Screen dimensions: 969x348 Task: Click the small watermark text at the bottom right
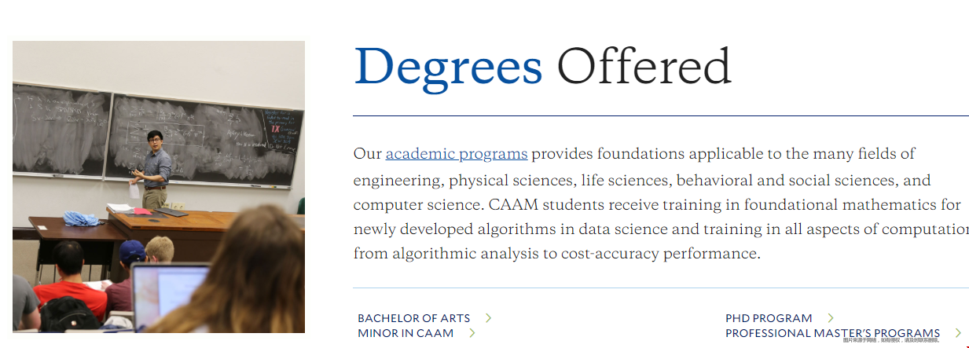pos(902,340)
